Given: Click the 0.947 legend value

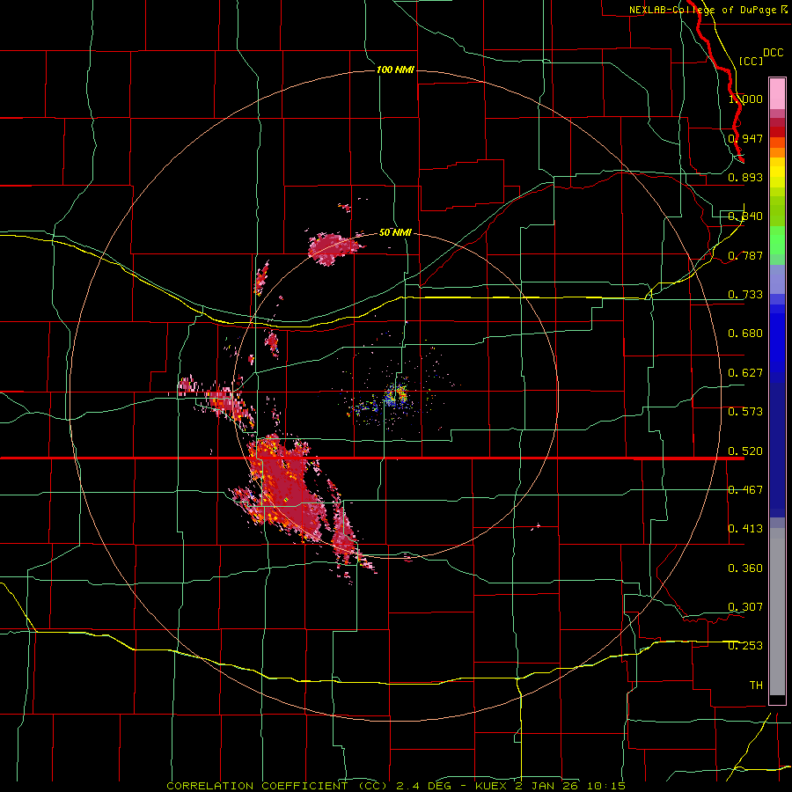Looking at the screenshot, I should click(x=745, y=138).
